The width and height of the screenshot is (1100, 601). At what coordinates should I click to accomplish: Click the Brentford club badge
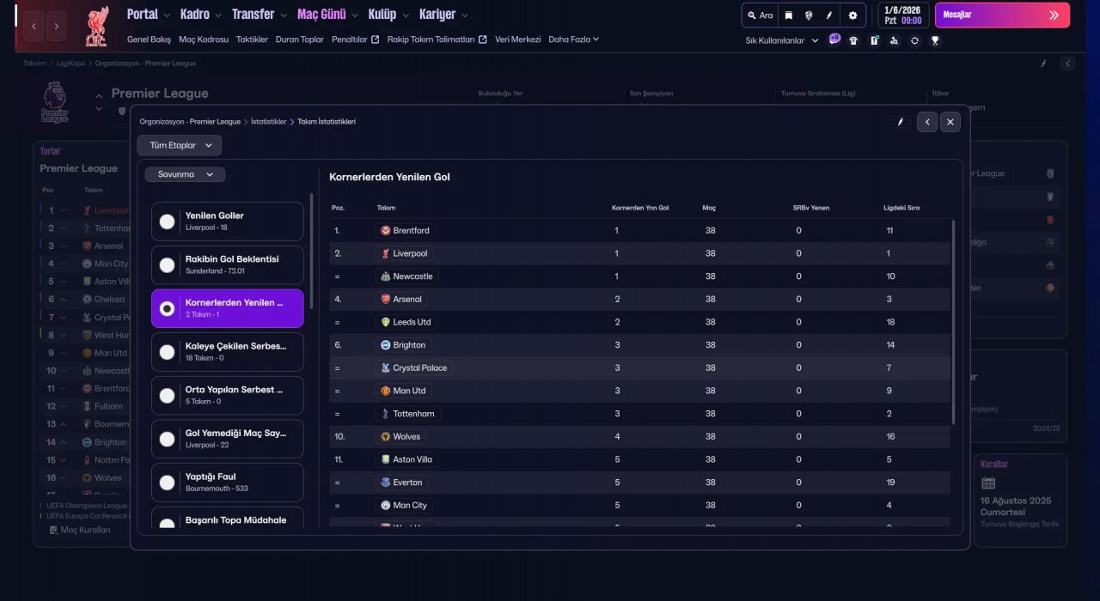click(x=386, y=230)
